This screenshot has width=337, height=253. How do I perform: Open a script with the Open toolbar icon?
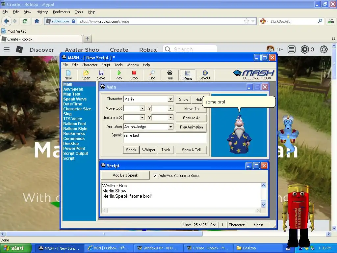[x=86, y=75]
